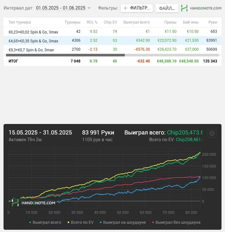Toggle green 'Выиграл всего' legend series
The width and height of the screenshot is (225, 232).
pyautogui.click(x=45, y=222)
